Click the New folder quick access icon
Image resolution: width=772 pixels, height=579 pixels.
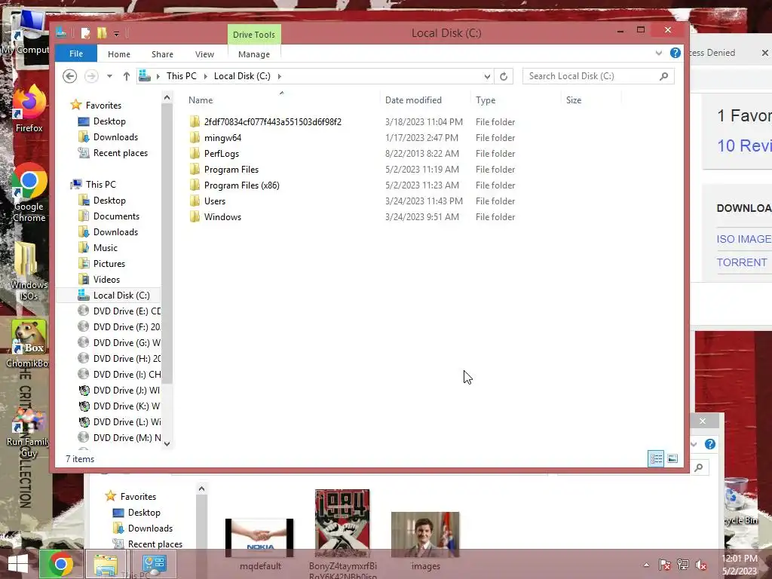point(102,33)
